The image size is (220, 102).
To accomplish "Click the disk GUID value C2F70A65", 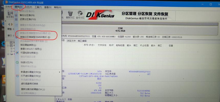I will click(x=98, y=76).
